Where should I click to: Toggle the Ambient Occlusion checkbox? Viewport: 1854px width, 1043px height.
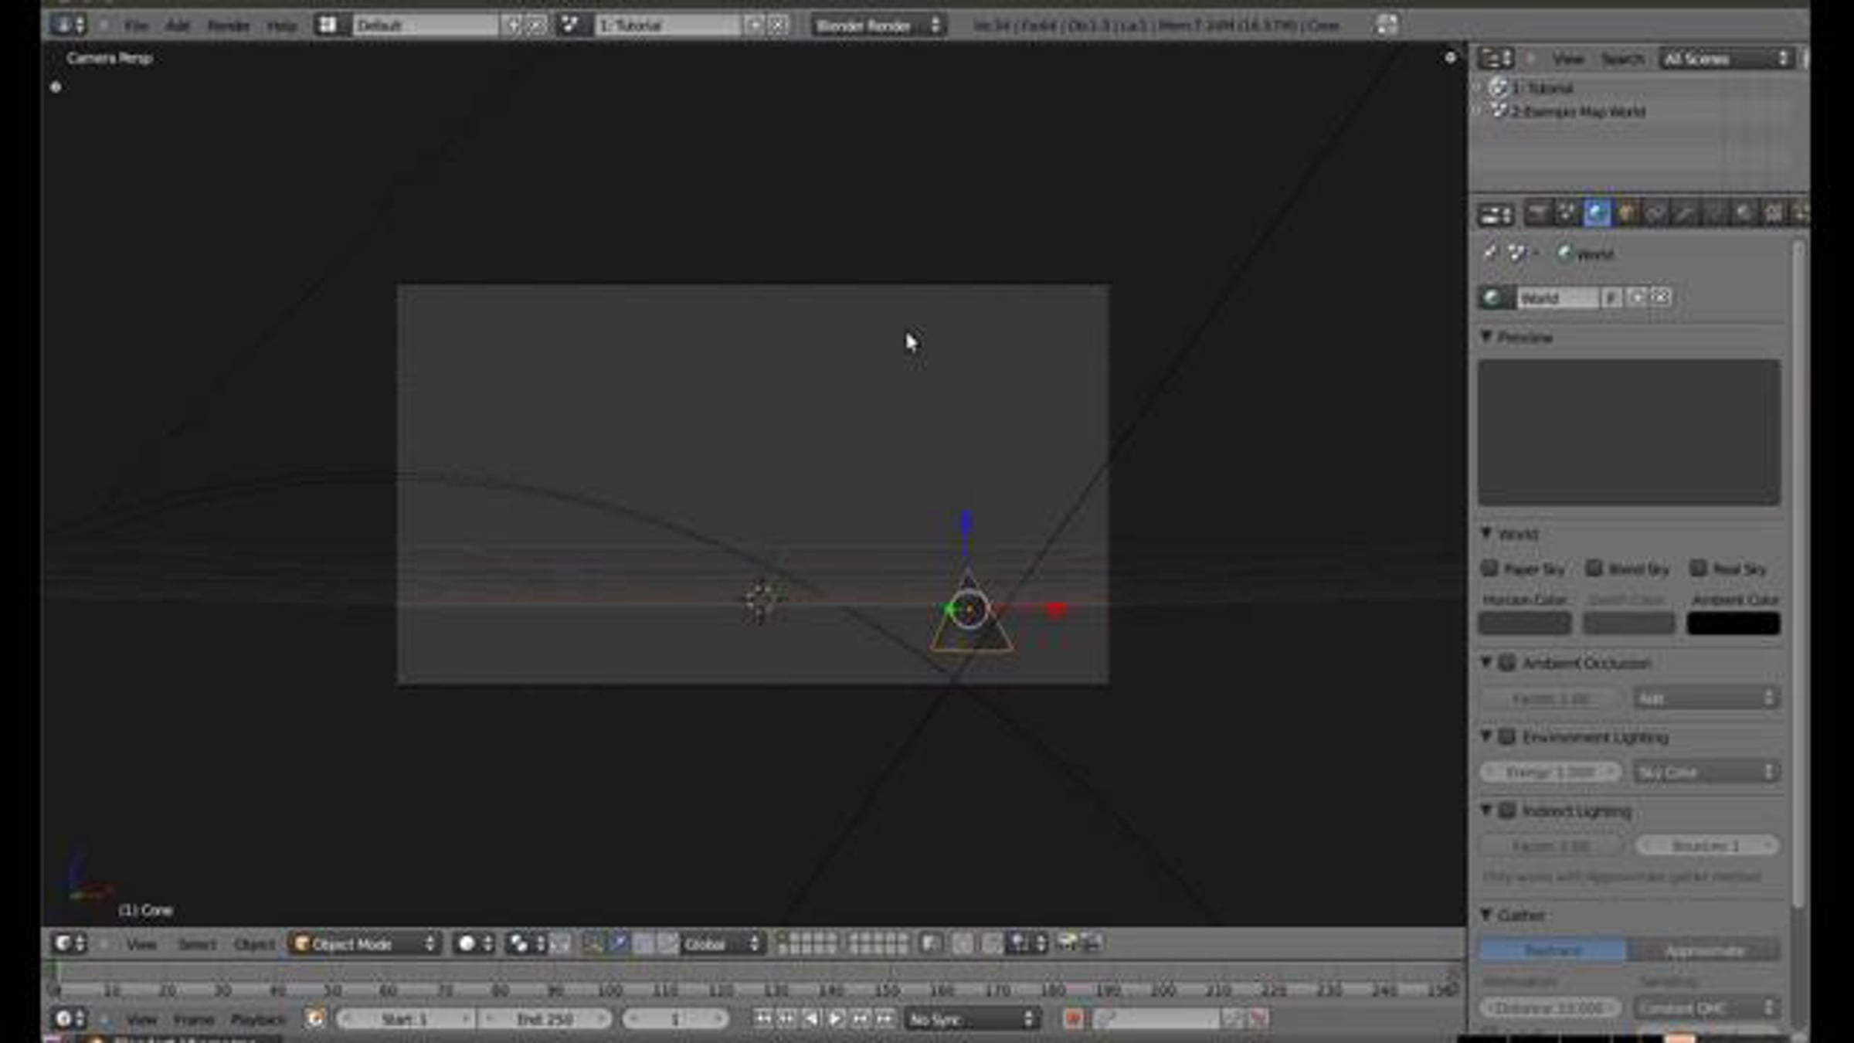click(1507, 663)
